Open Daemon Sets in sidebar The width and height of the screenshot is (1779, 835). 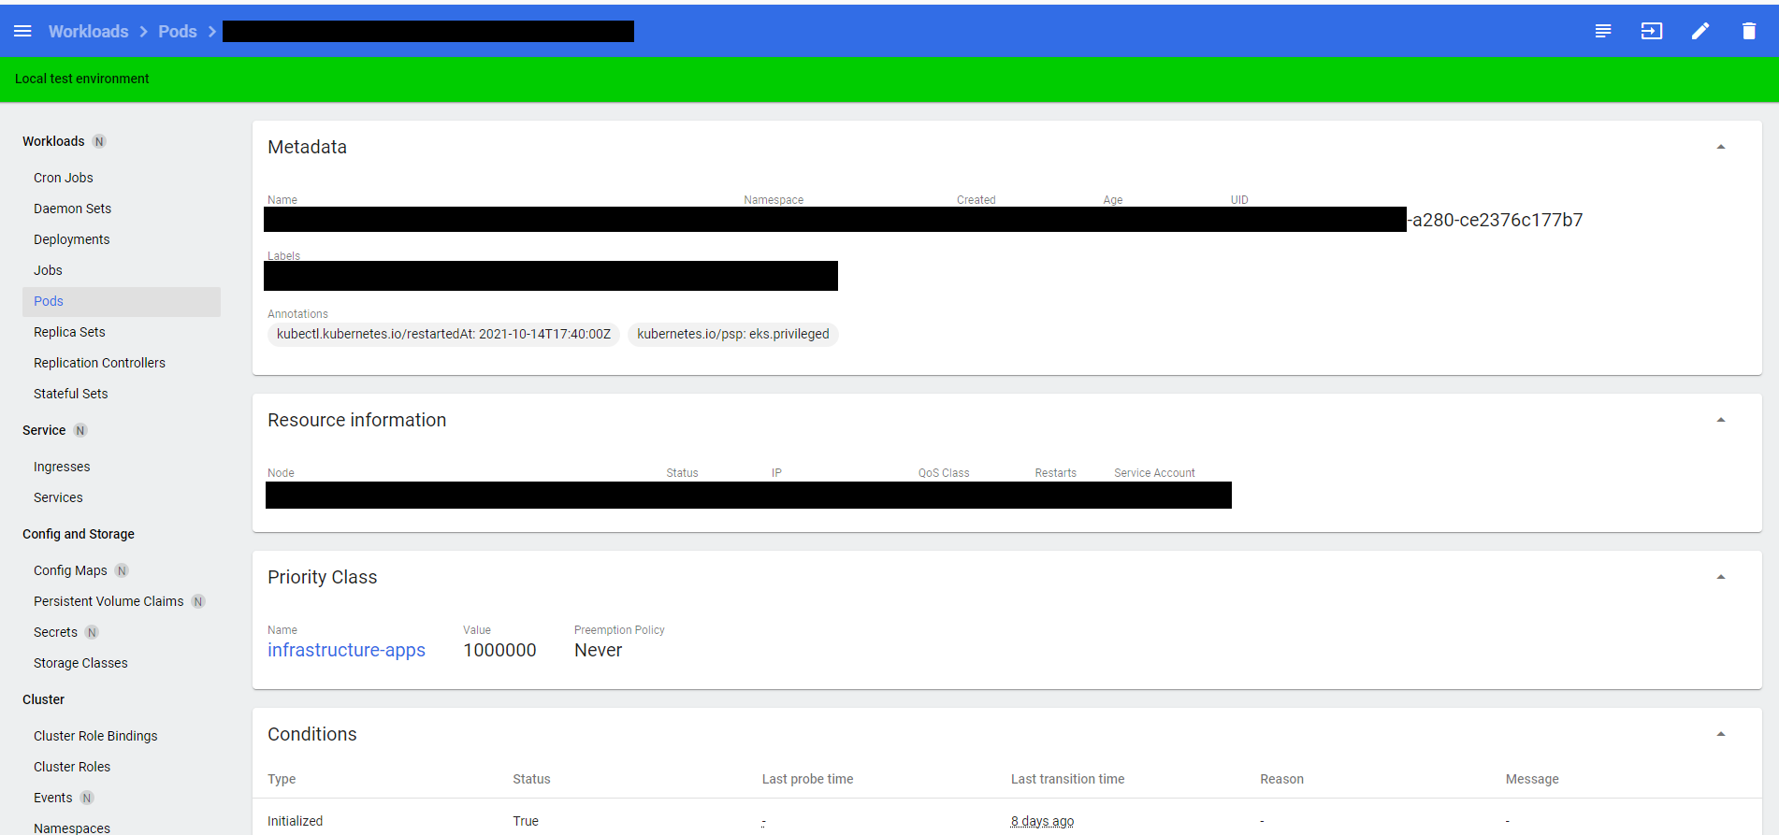pyautogui.click(x=72, y=209)
